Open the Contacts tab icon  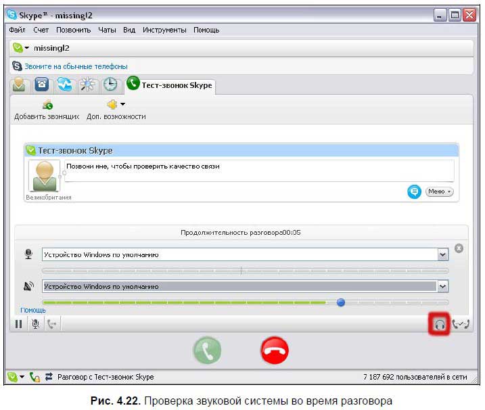pos(20,85)
